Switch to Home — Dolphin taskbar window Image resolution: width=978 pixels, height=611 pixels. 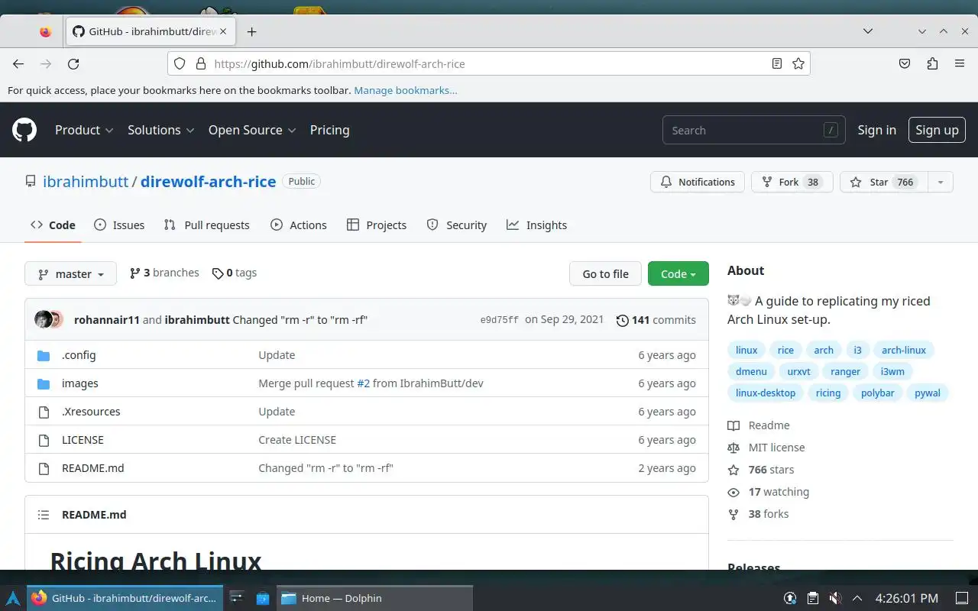point(374,598)
